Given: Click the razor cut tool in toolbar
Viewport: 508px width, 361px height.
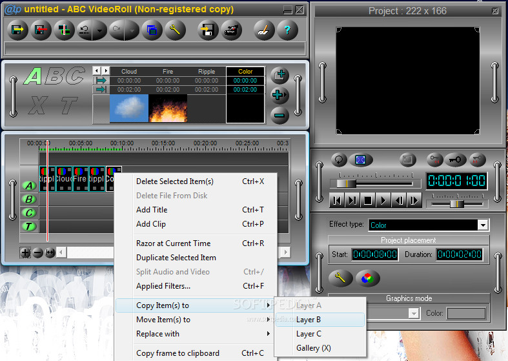Looking at the screenshot, I should 64,30.
